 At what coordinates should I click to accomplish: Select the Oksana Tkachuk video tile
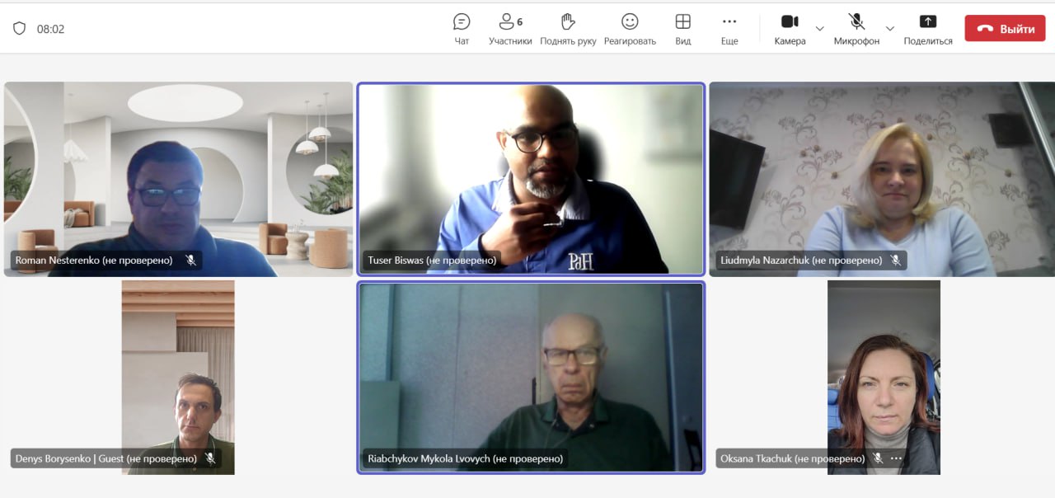coord(884,378)
